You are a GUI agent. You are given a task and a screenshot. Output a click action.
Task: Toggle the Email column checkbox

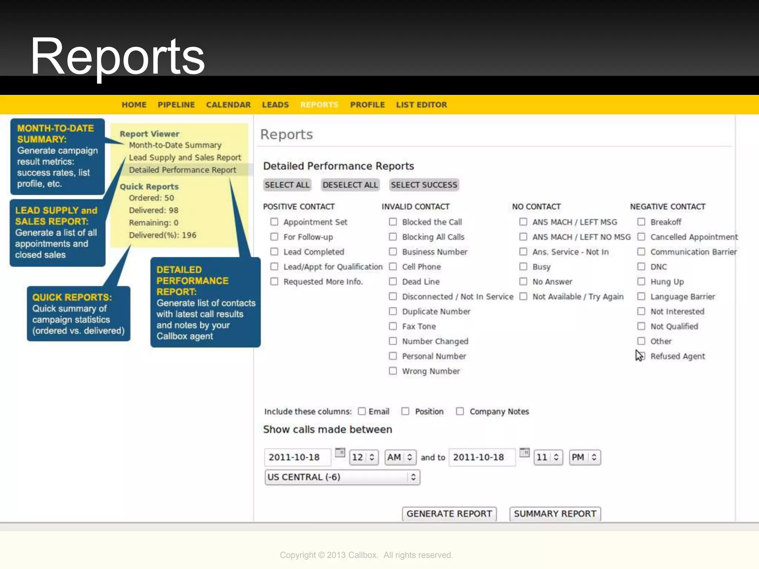[x=362, y=411]
